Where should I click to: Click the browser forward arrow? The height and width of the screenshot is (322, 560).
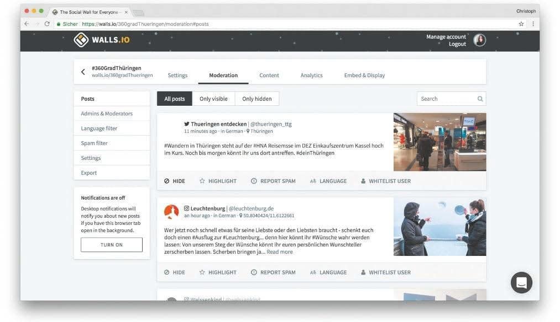coord(37,24)
